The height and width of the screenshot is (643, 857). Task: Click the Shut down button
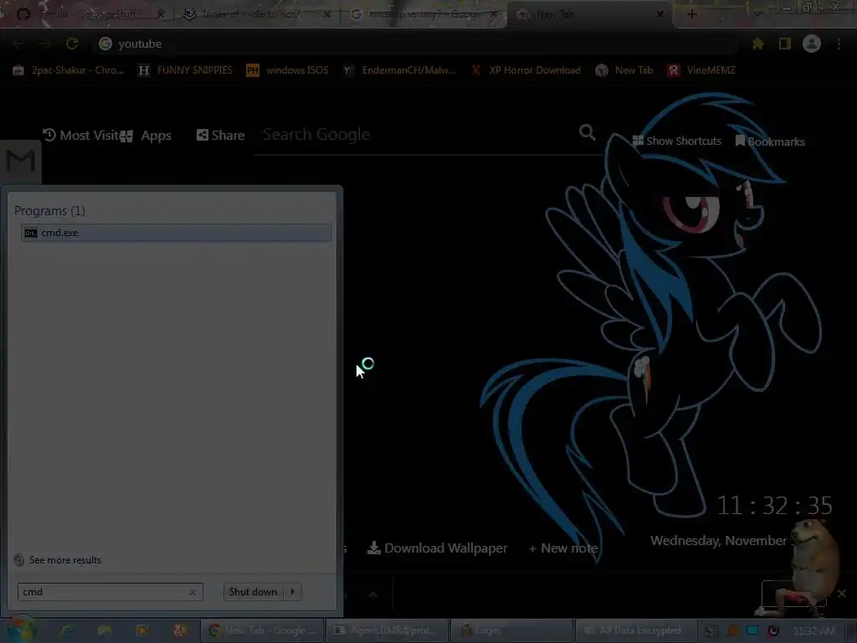click(x=254, y=592)
